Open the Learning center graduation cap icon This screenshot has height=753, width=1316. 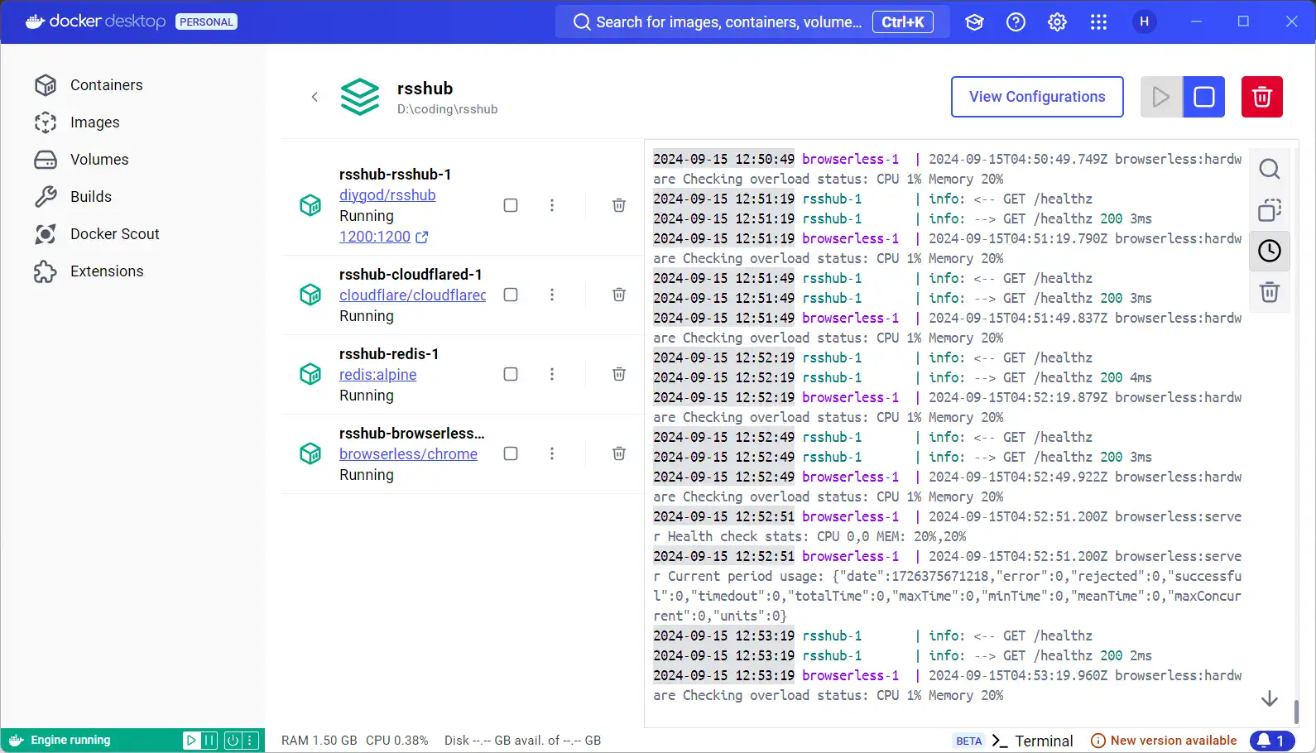tap(974, 22)
